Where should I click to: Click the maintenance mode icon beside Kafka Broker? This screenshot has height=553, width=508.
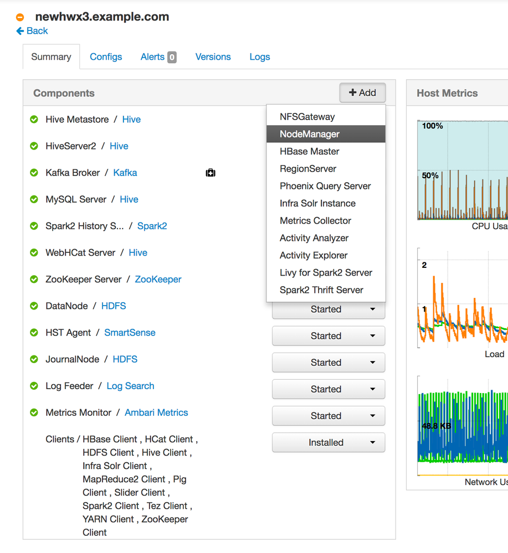(x=211, y=172)
